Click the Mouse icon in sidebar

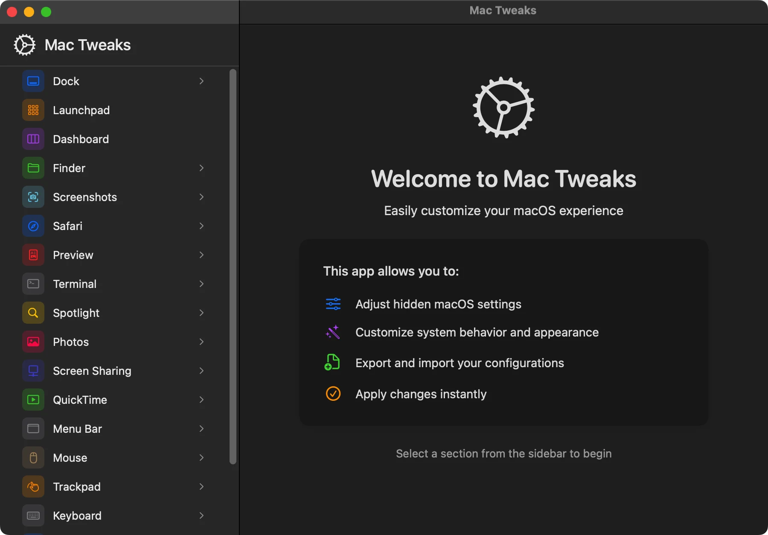tap(33, 457)
